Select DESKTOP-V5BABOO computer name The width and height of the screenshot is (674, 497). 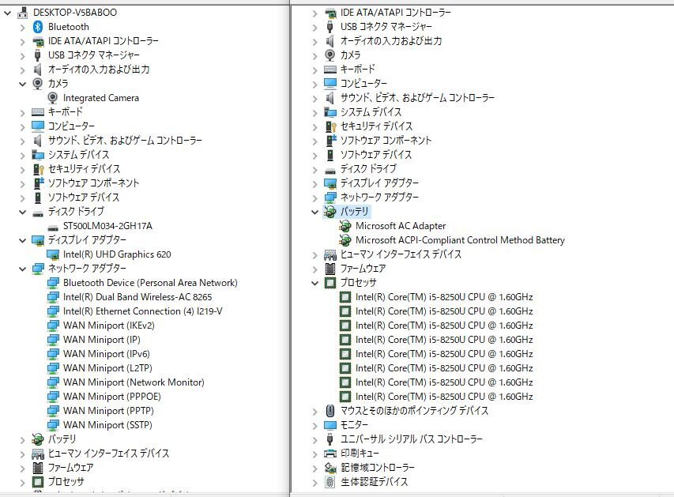click(x=75, y=13)
